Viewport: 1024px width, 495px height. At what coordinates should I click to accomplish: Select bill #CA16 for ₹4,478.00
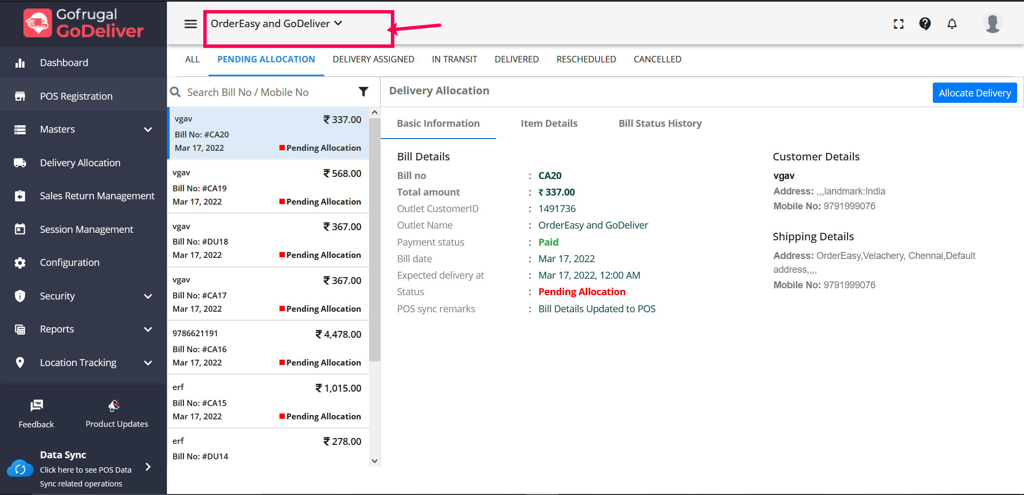[x=268, y=348]
